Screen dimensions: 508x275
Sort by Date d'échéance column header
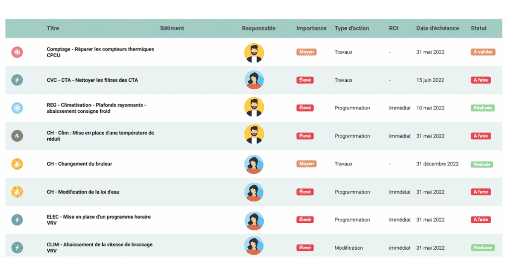[437, 28]
